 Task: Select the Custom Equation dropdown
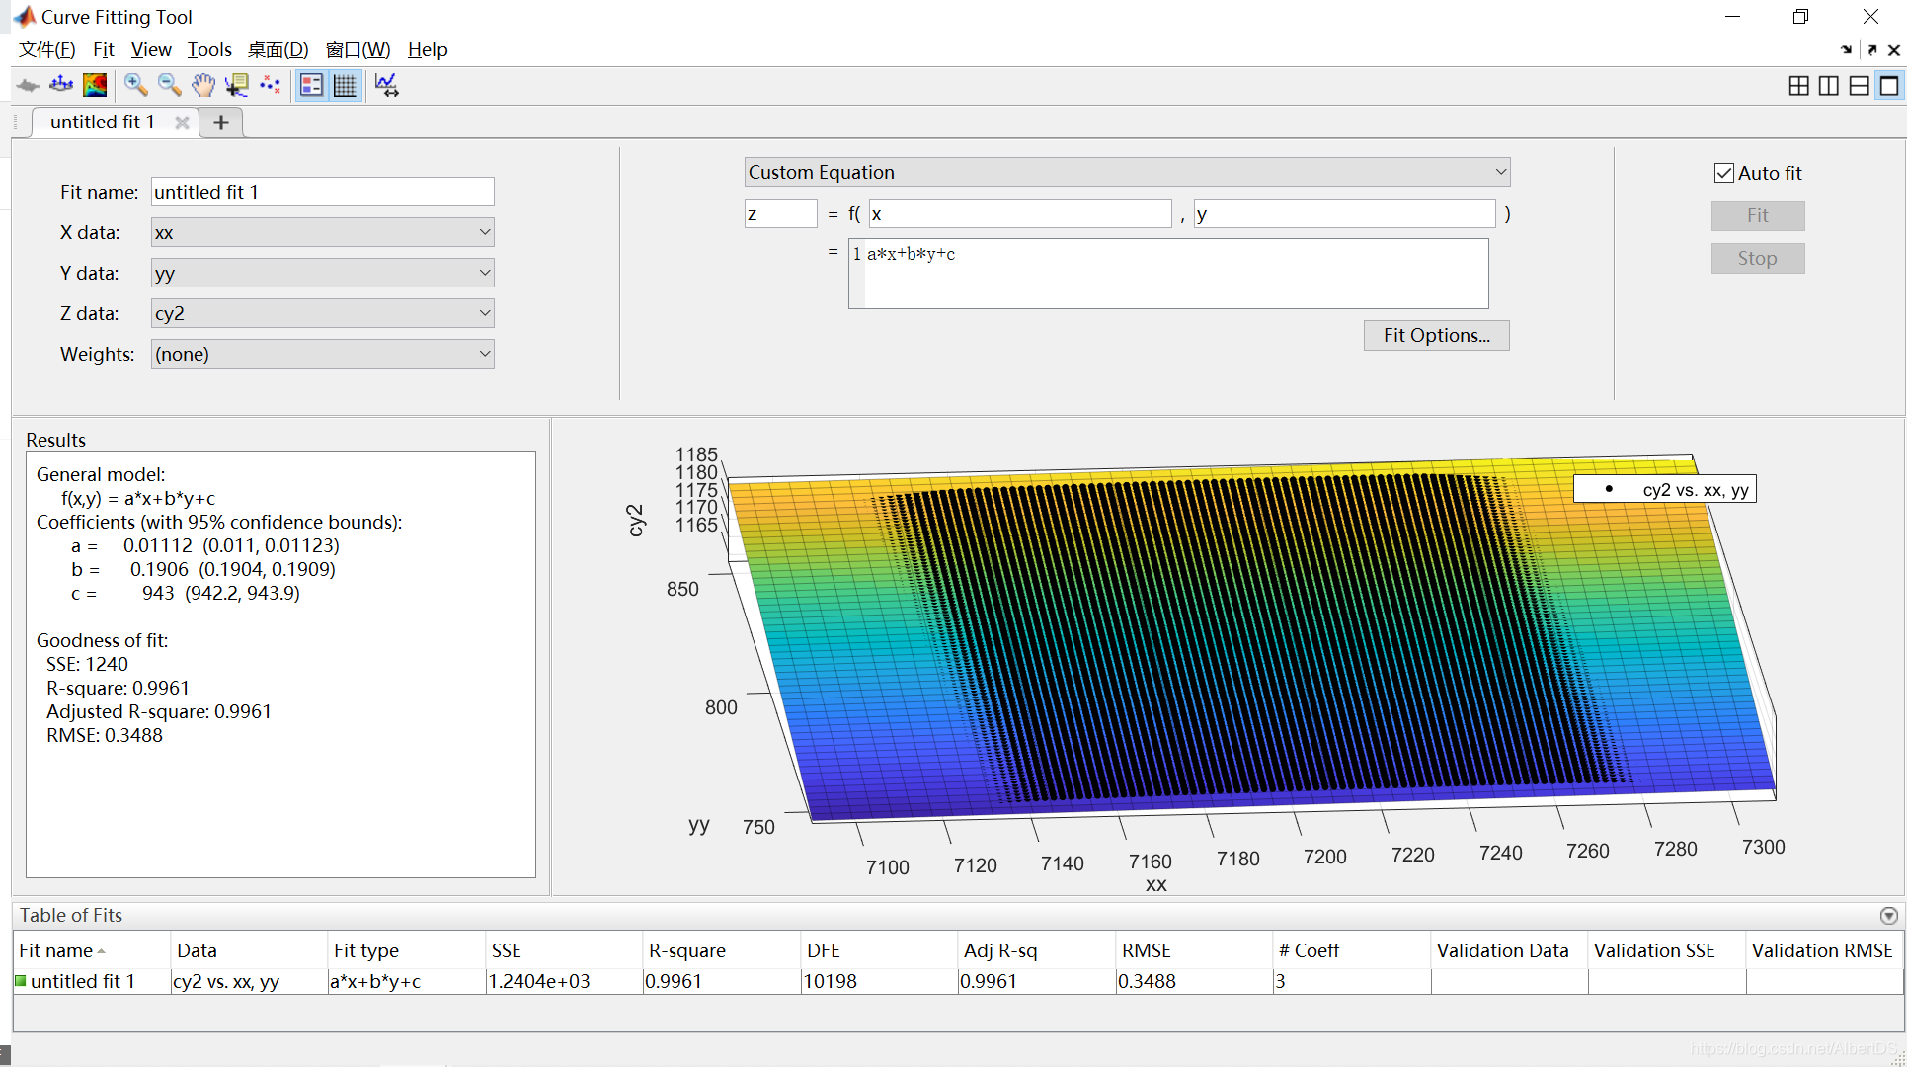click(x=1125, y=172)
